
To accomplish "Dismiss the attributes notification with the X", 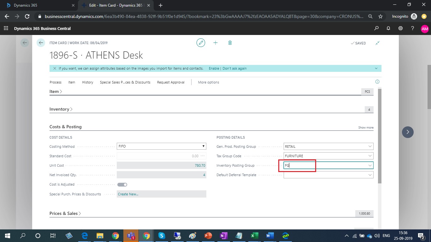I will pos(55,68).
